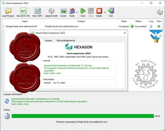Delete the selected task
The width and height of the screenshot is (165, 131).
pos(99,12)
